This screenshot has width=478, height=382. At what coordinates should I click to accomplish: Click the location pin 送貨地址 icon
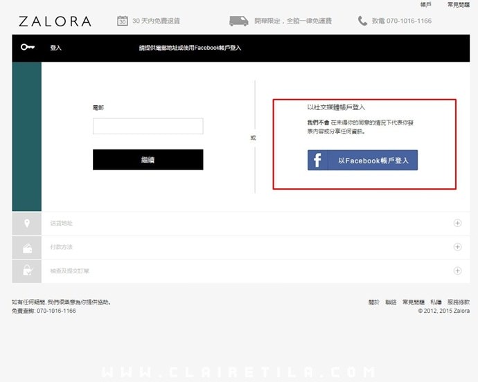click(x=27, y=224)
